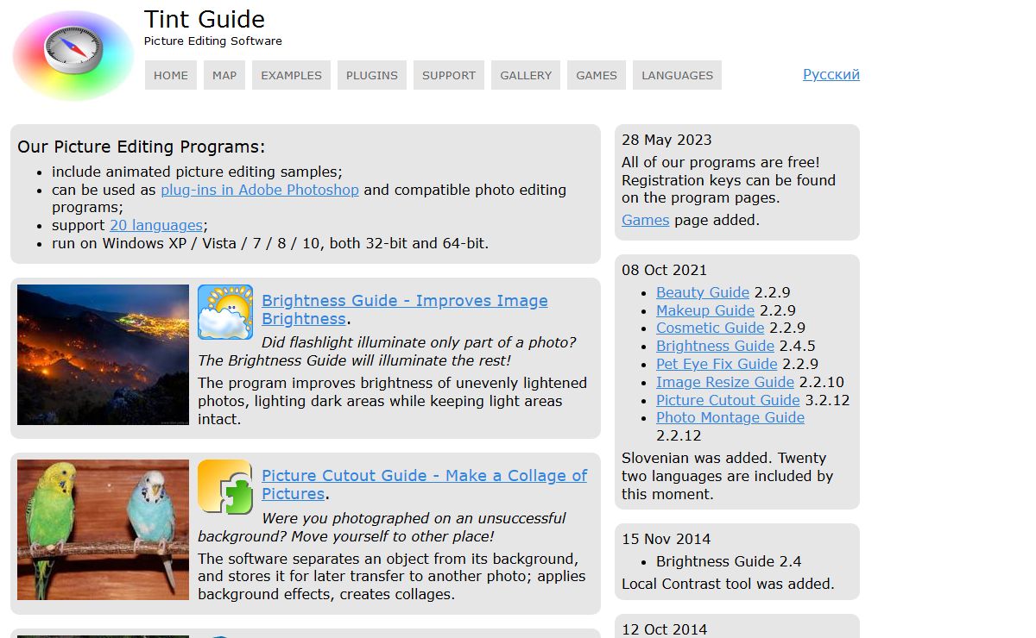Open Pet Eye Fix Guide in news list
This screenshot has height=638, width=1036.
717,364
